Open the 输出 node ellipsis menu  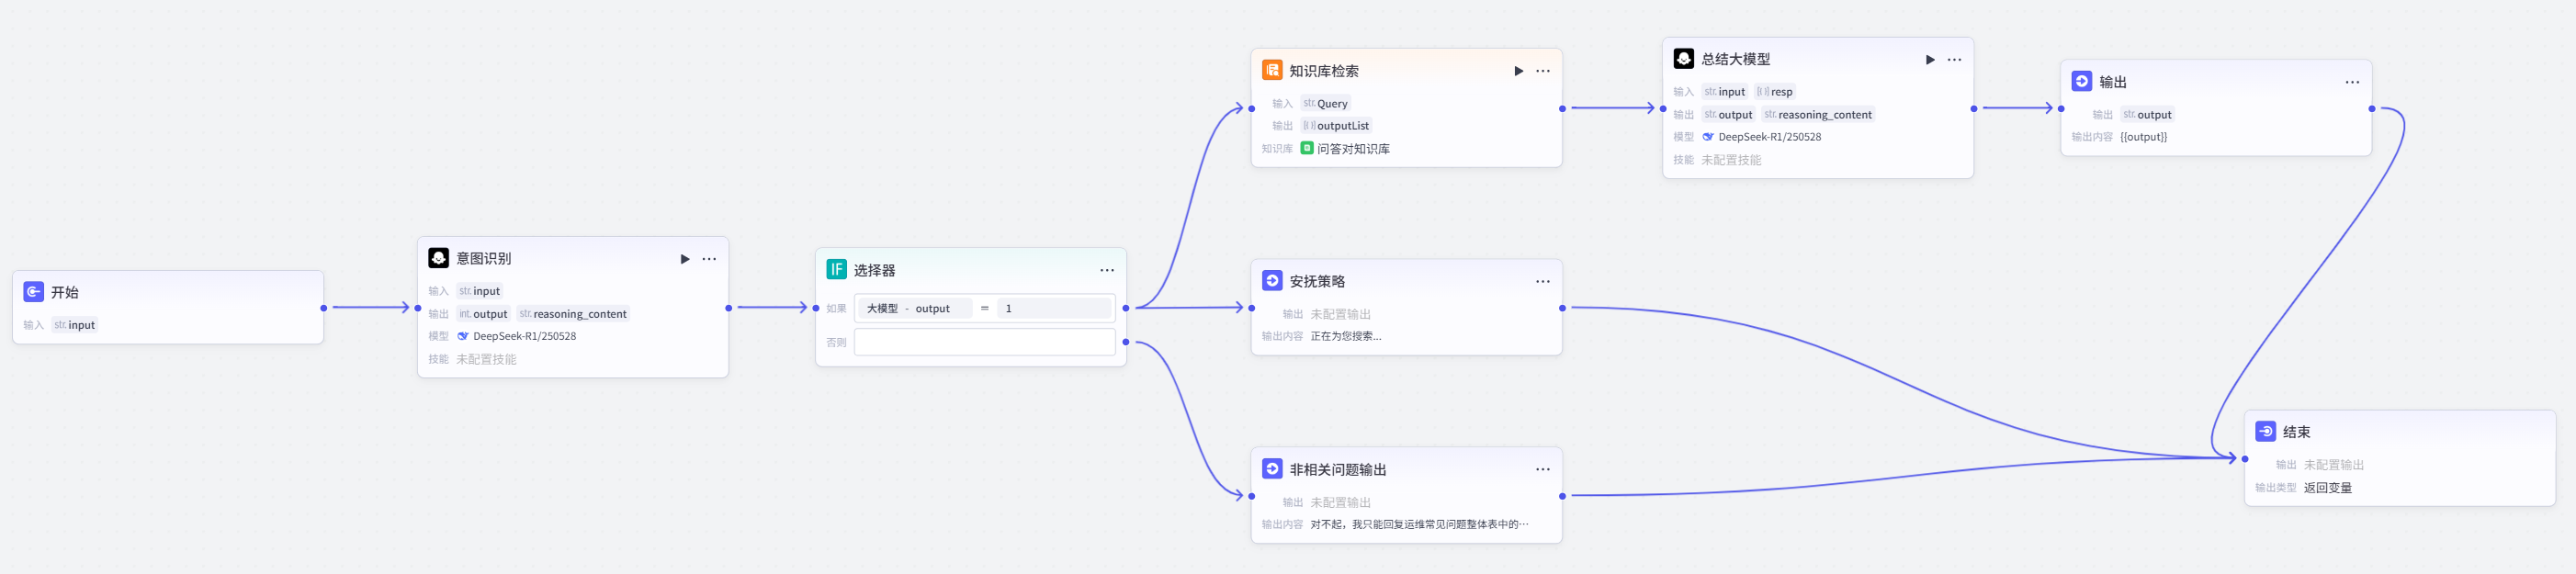tap(2352, 82)
